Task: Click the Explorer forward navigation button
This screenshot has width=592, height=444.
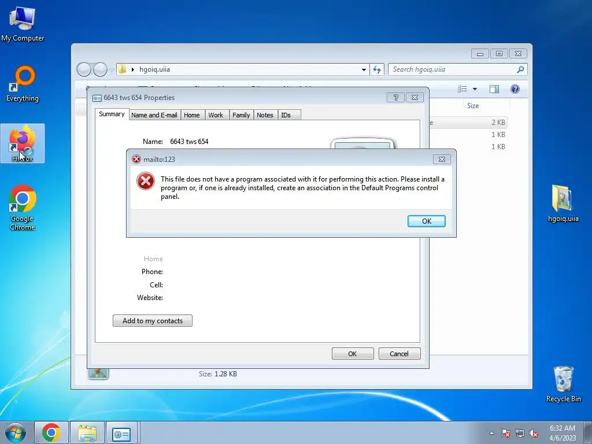Action: point(100,69)
